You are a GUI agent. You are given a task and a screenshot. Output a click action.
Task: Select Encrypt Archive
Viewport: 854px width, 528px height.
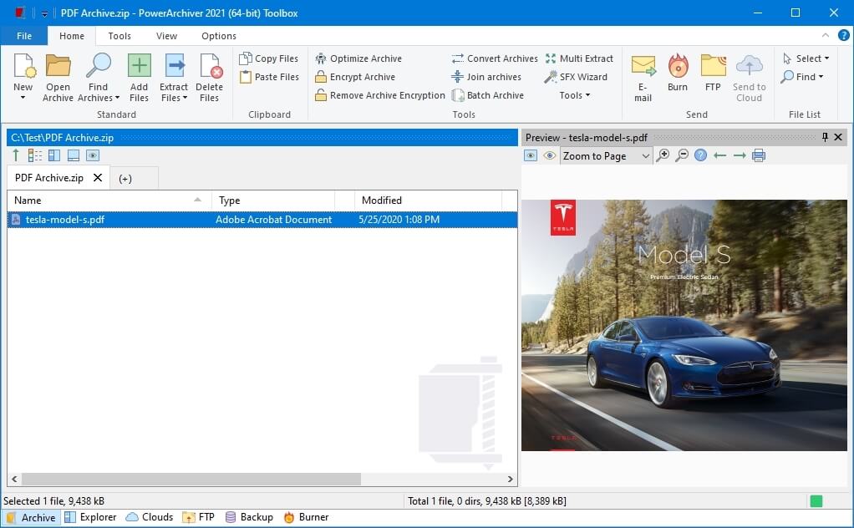[x=355, y=77]
